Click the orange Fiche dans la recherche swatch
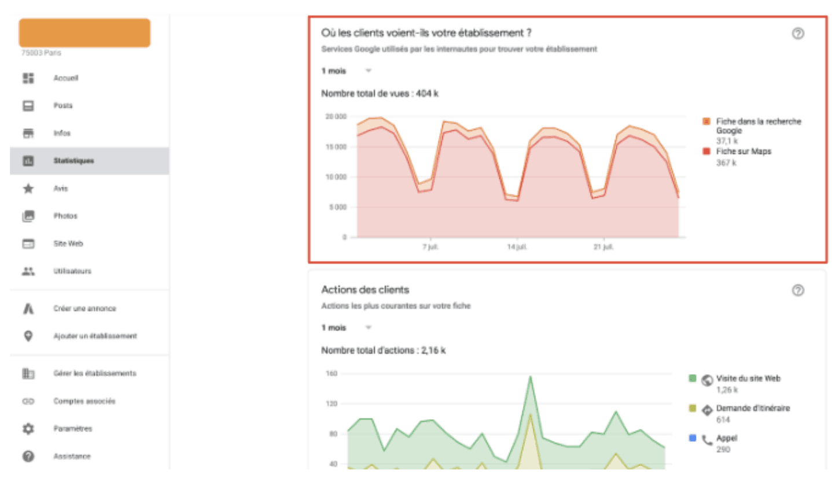 point(706,121)
